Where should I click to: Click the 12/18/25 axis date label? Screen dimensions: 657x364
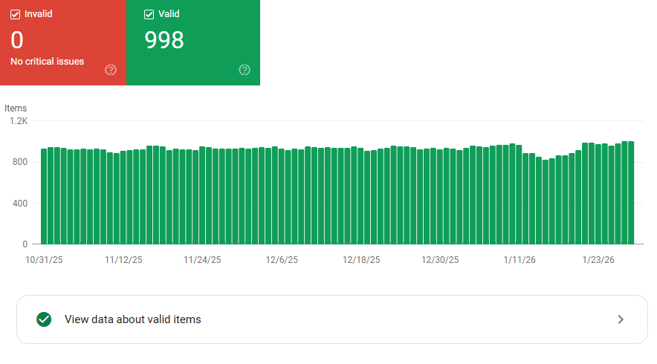[361, 260]
